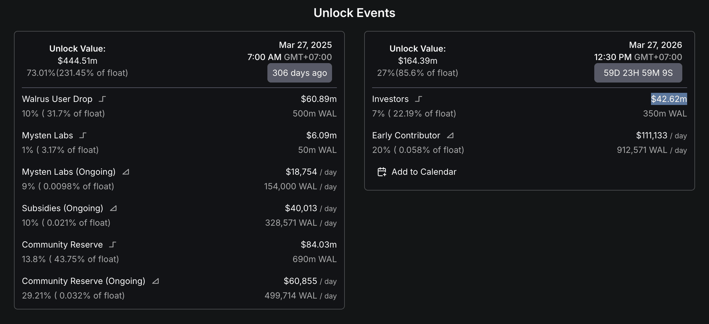Screen dimensions: 709x324
Task: Click the Unlock Events heading
Action: click(x=354, y=13)
